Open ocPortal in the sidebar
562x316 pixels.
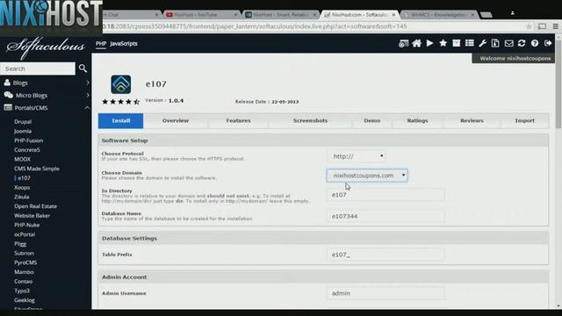tap(25, 234)
